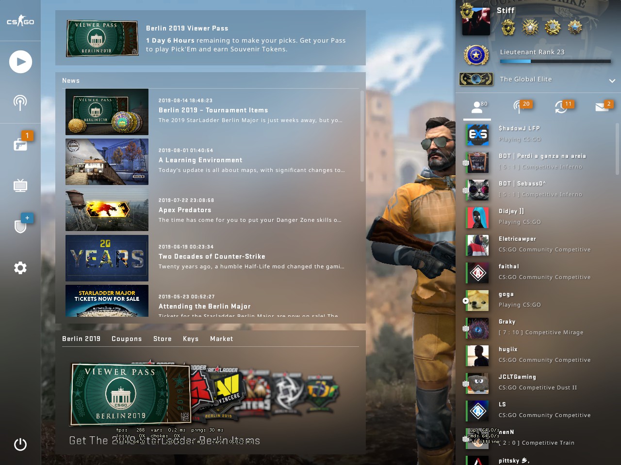Open the Settings gear icon

[x=20, y=268]
